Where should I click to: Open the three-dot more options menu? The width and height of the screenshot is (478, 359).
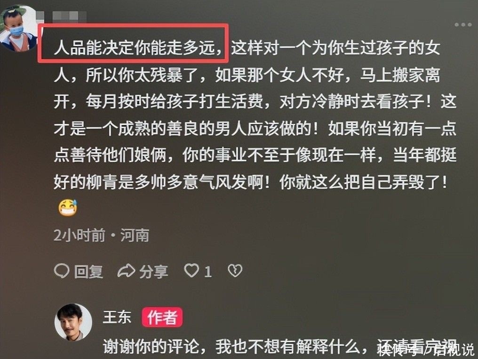(463, 24)
